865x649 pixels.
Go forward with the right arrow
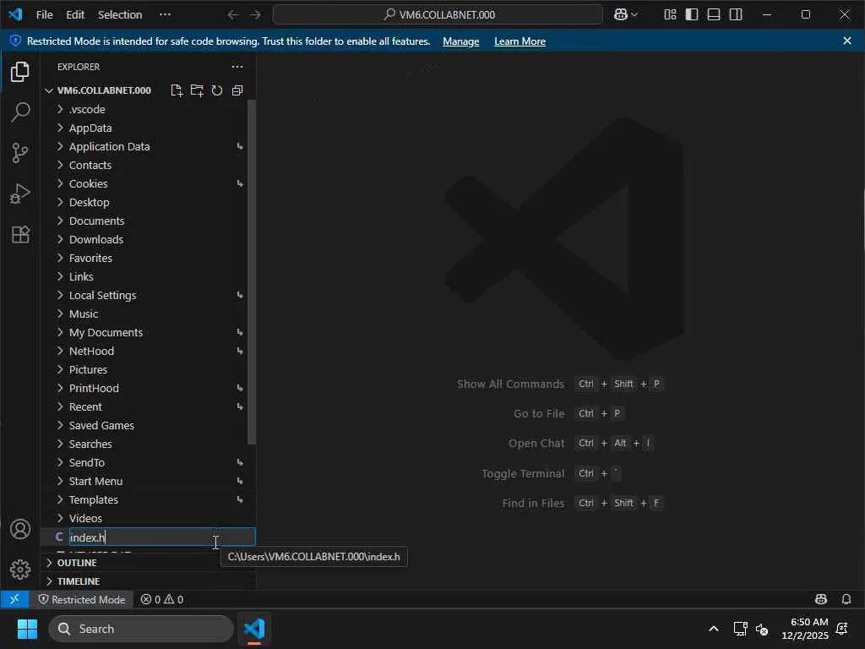pyautogui.click(x=255, y=15)
